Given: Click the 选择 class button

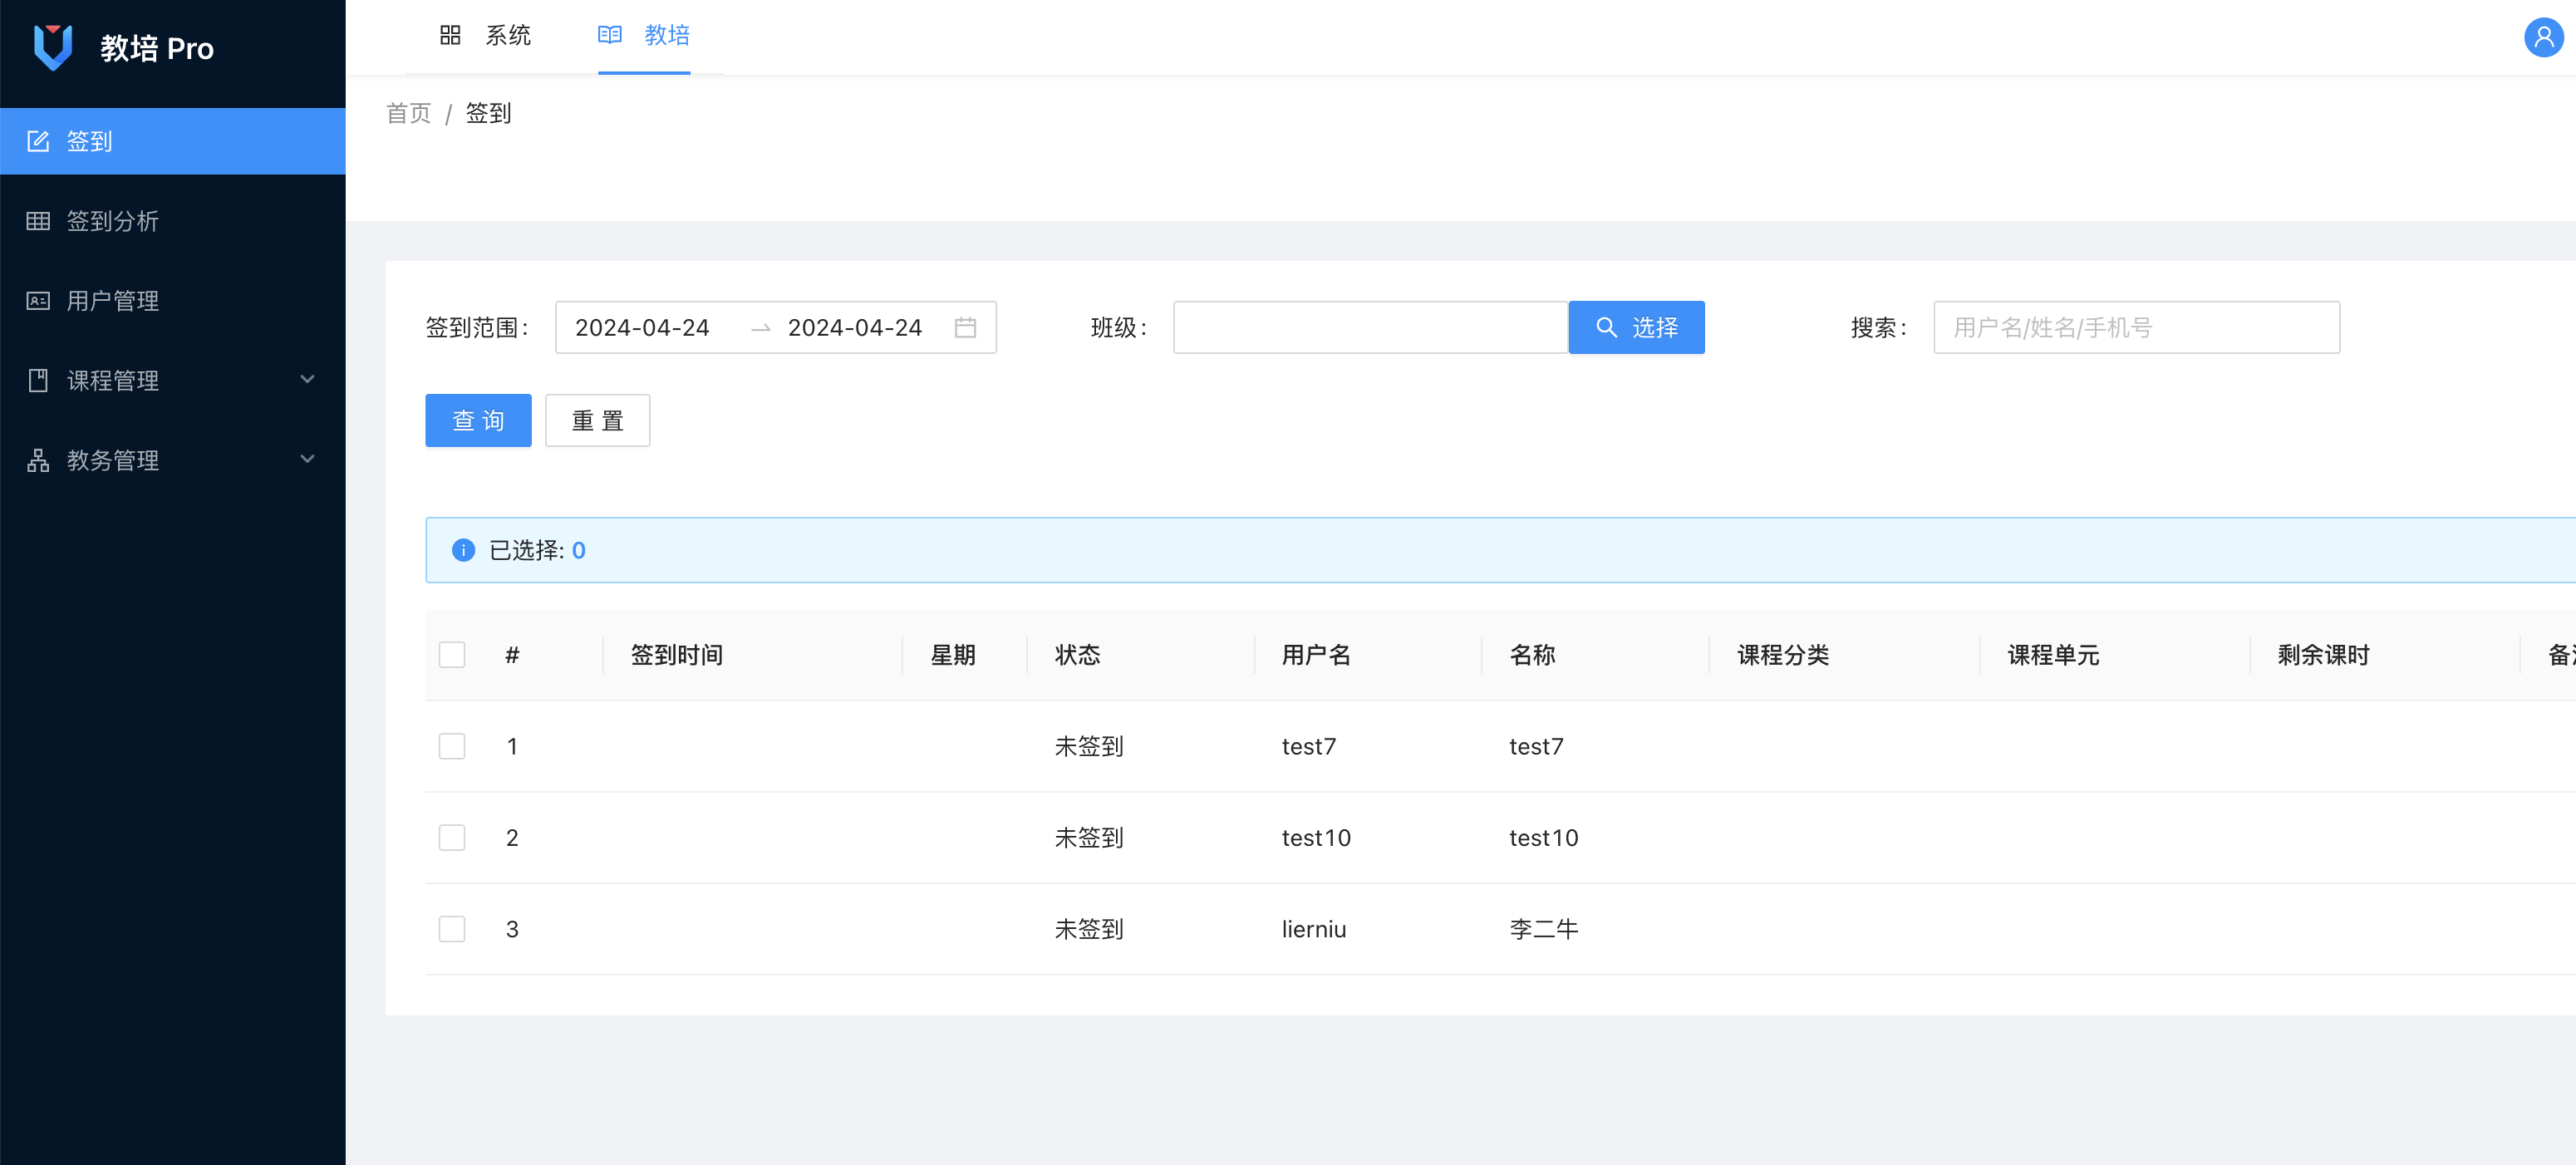Looking at the screenshot, I should 1636,327.
